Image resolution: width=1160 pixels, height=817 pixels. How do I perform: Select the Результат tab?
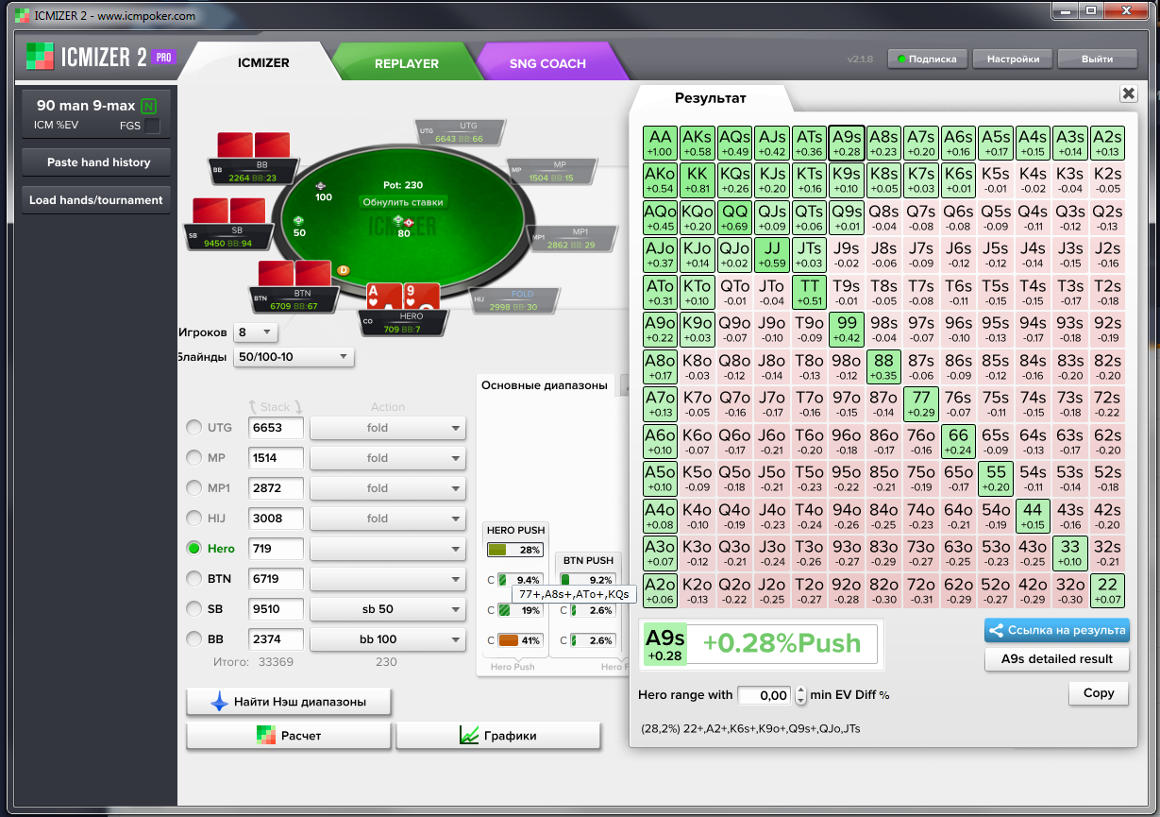coord(710,97)
